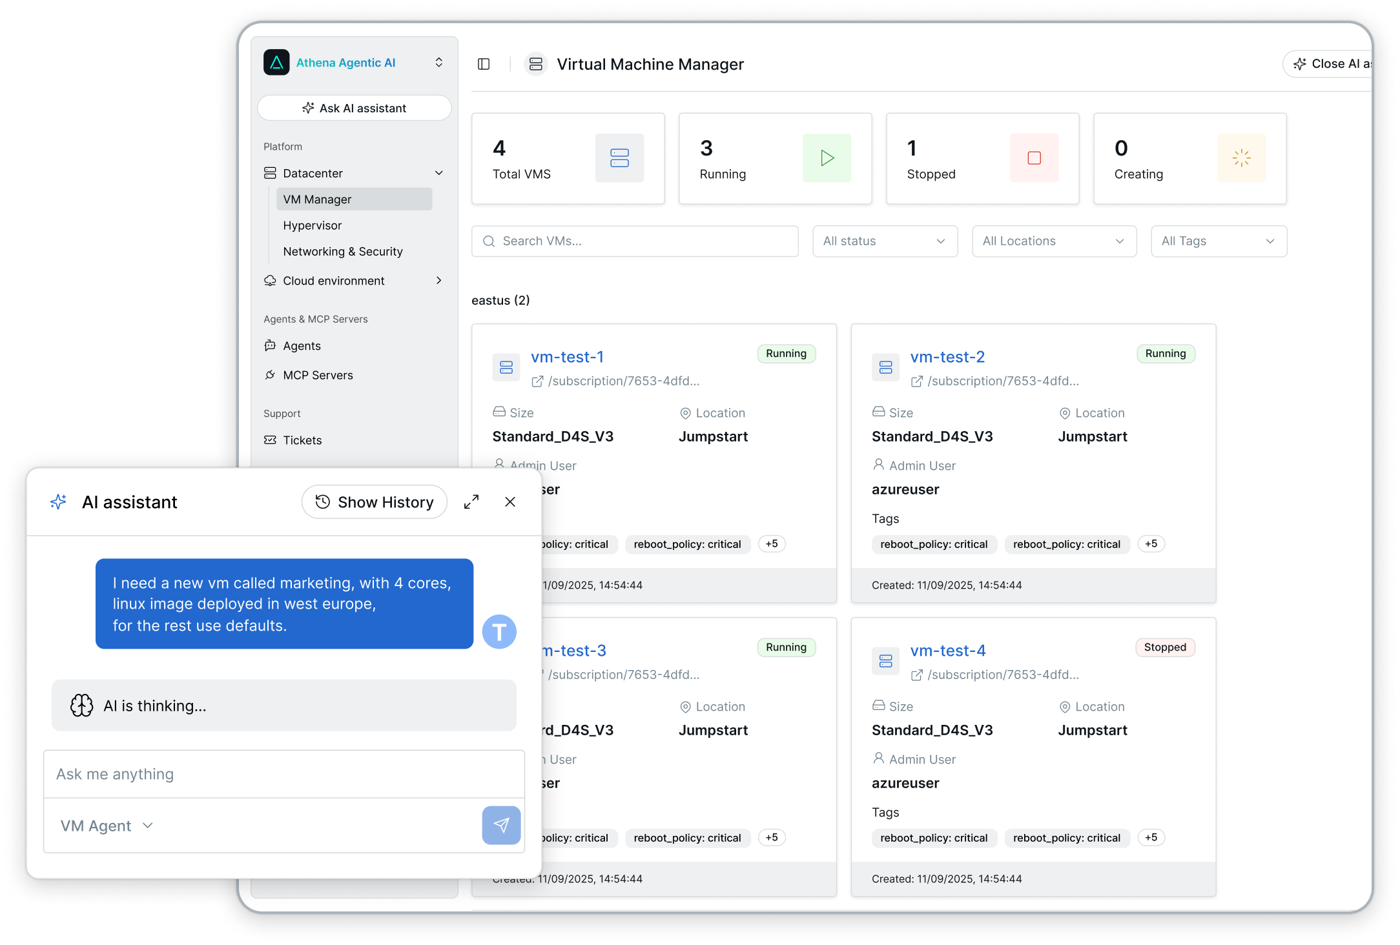1400x945 pixels.
Task: Go to MCP Servers page
Action: [318, 375]
